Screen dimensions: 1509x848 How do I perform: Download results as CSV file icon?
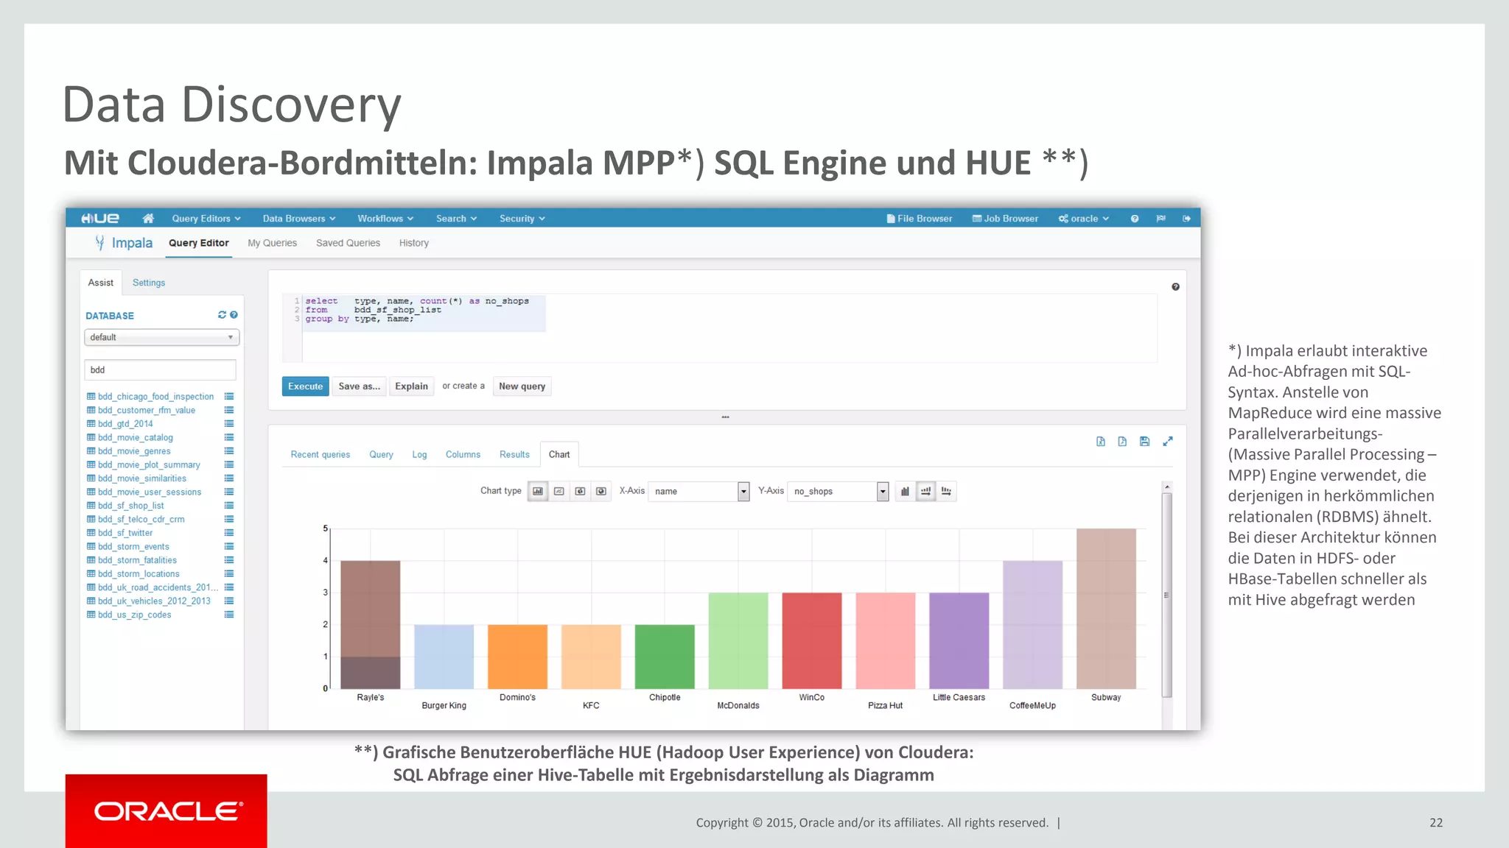point(1122,442)
